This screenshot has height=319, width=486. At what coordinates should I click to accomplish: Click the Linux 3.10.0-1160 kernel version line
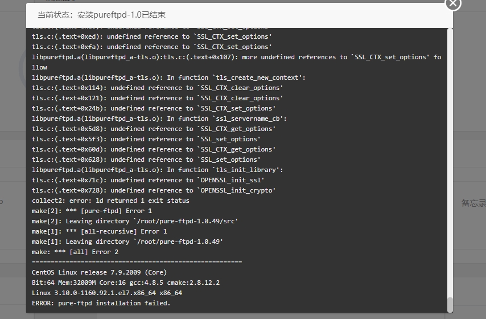107,293
